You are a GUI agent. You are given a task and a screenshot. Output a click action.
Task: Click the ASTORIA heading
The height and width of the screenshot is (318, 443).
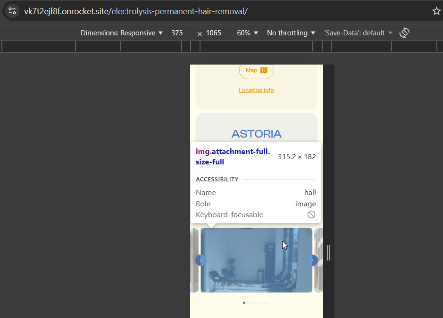pos(256,134)
